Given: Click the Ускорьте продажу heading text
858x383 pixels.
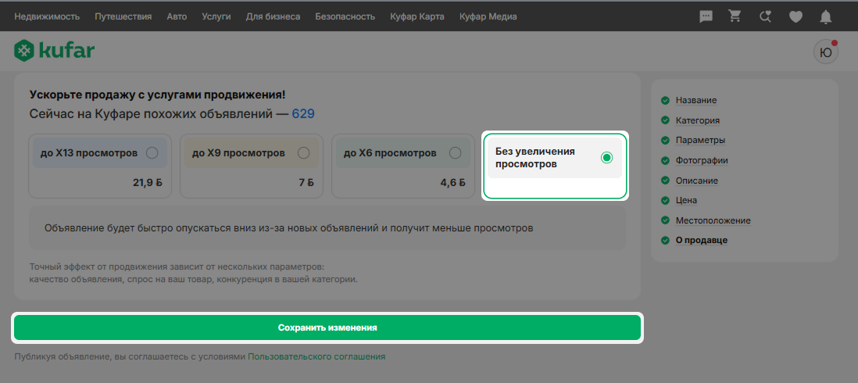Looking at the screenshot, I should (157, 95).
